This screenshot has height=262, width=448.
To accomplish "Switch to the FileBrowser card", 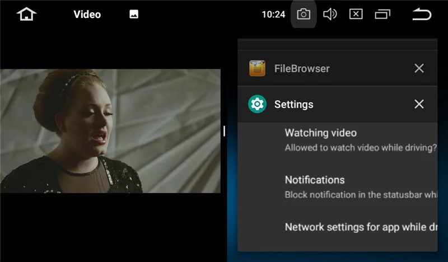I will click(x=338, y=68).
